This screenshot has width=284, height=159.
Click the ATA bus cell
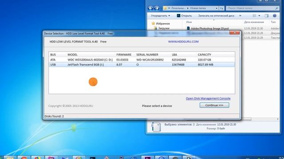click(53, 60)
